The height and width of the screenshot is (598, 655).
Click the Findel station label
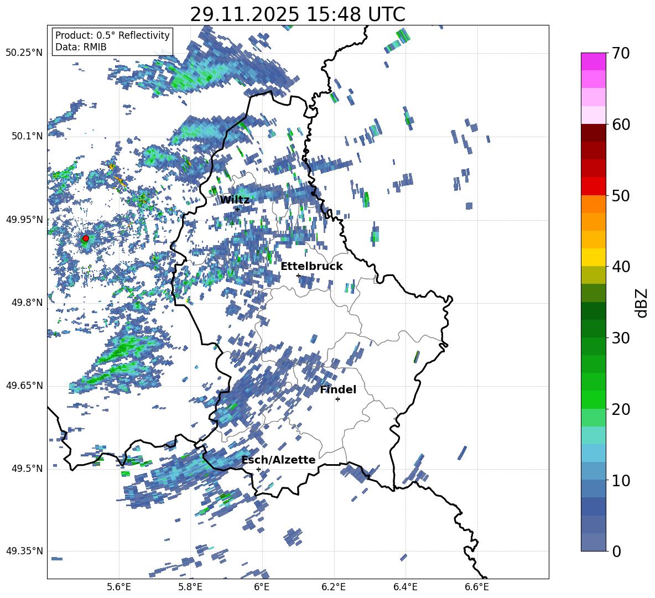(338, 389)
